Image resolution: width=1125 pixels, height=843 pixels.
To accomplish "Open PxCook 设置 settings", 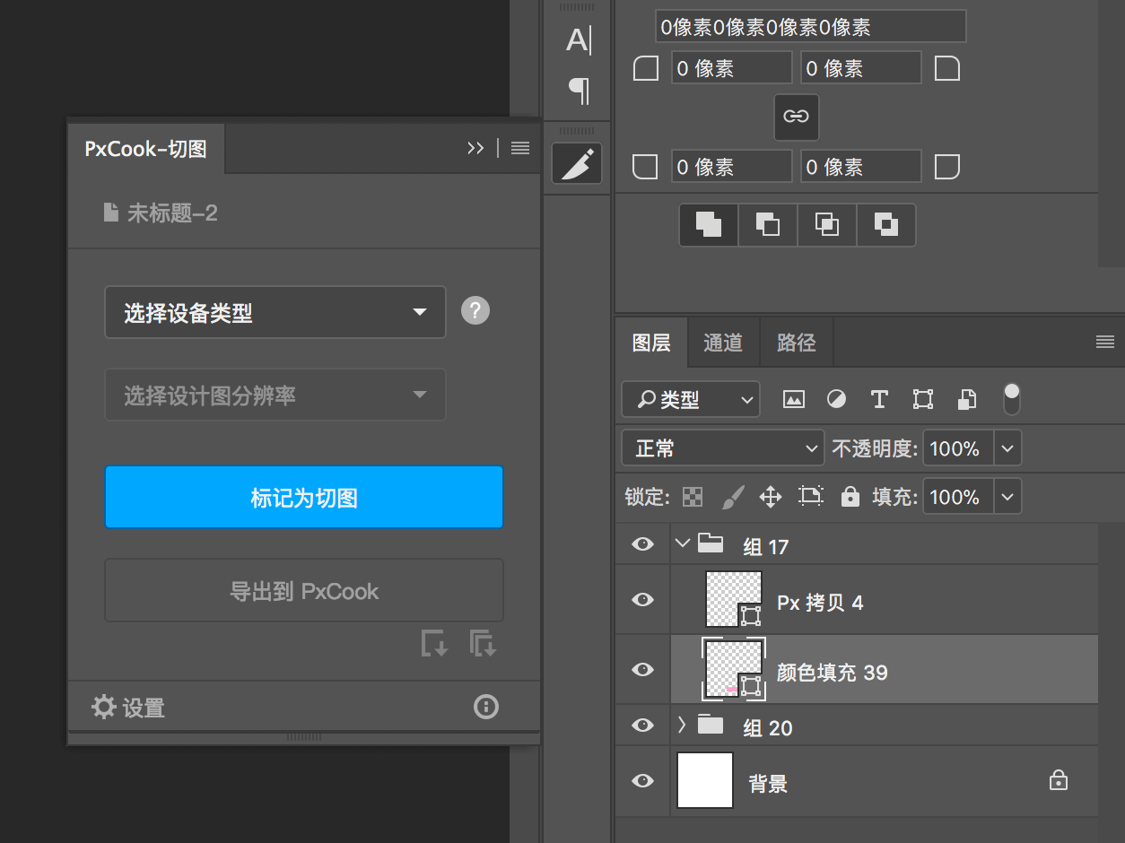I will pyautogui.click(x=128, y=708).
